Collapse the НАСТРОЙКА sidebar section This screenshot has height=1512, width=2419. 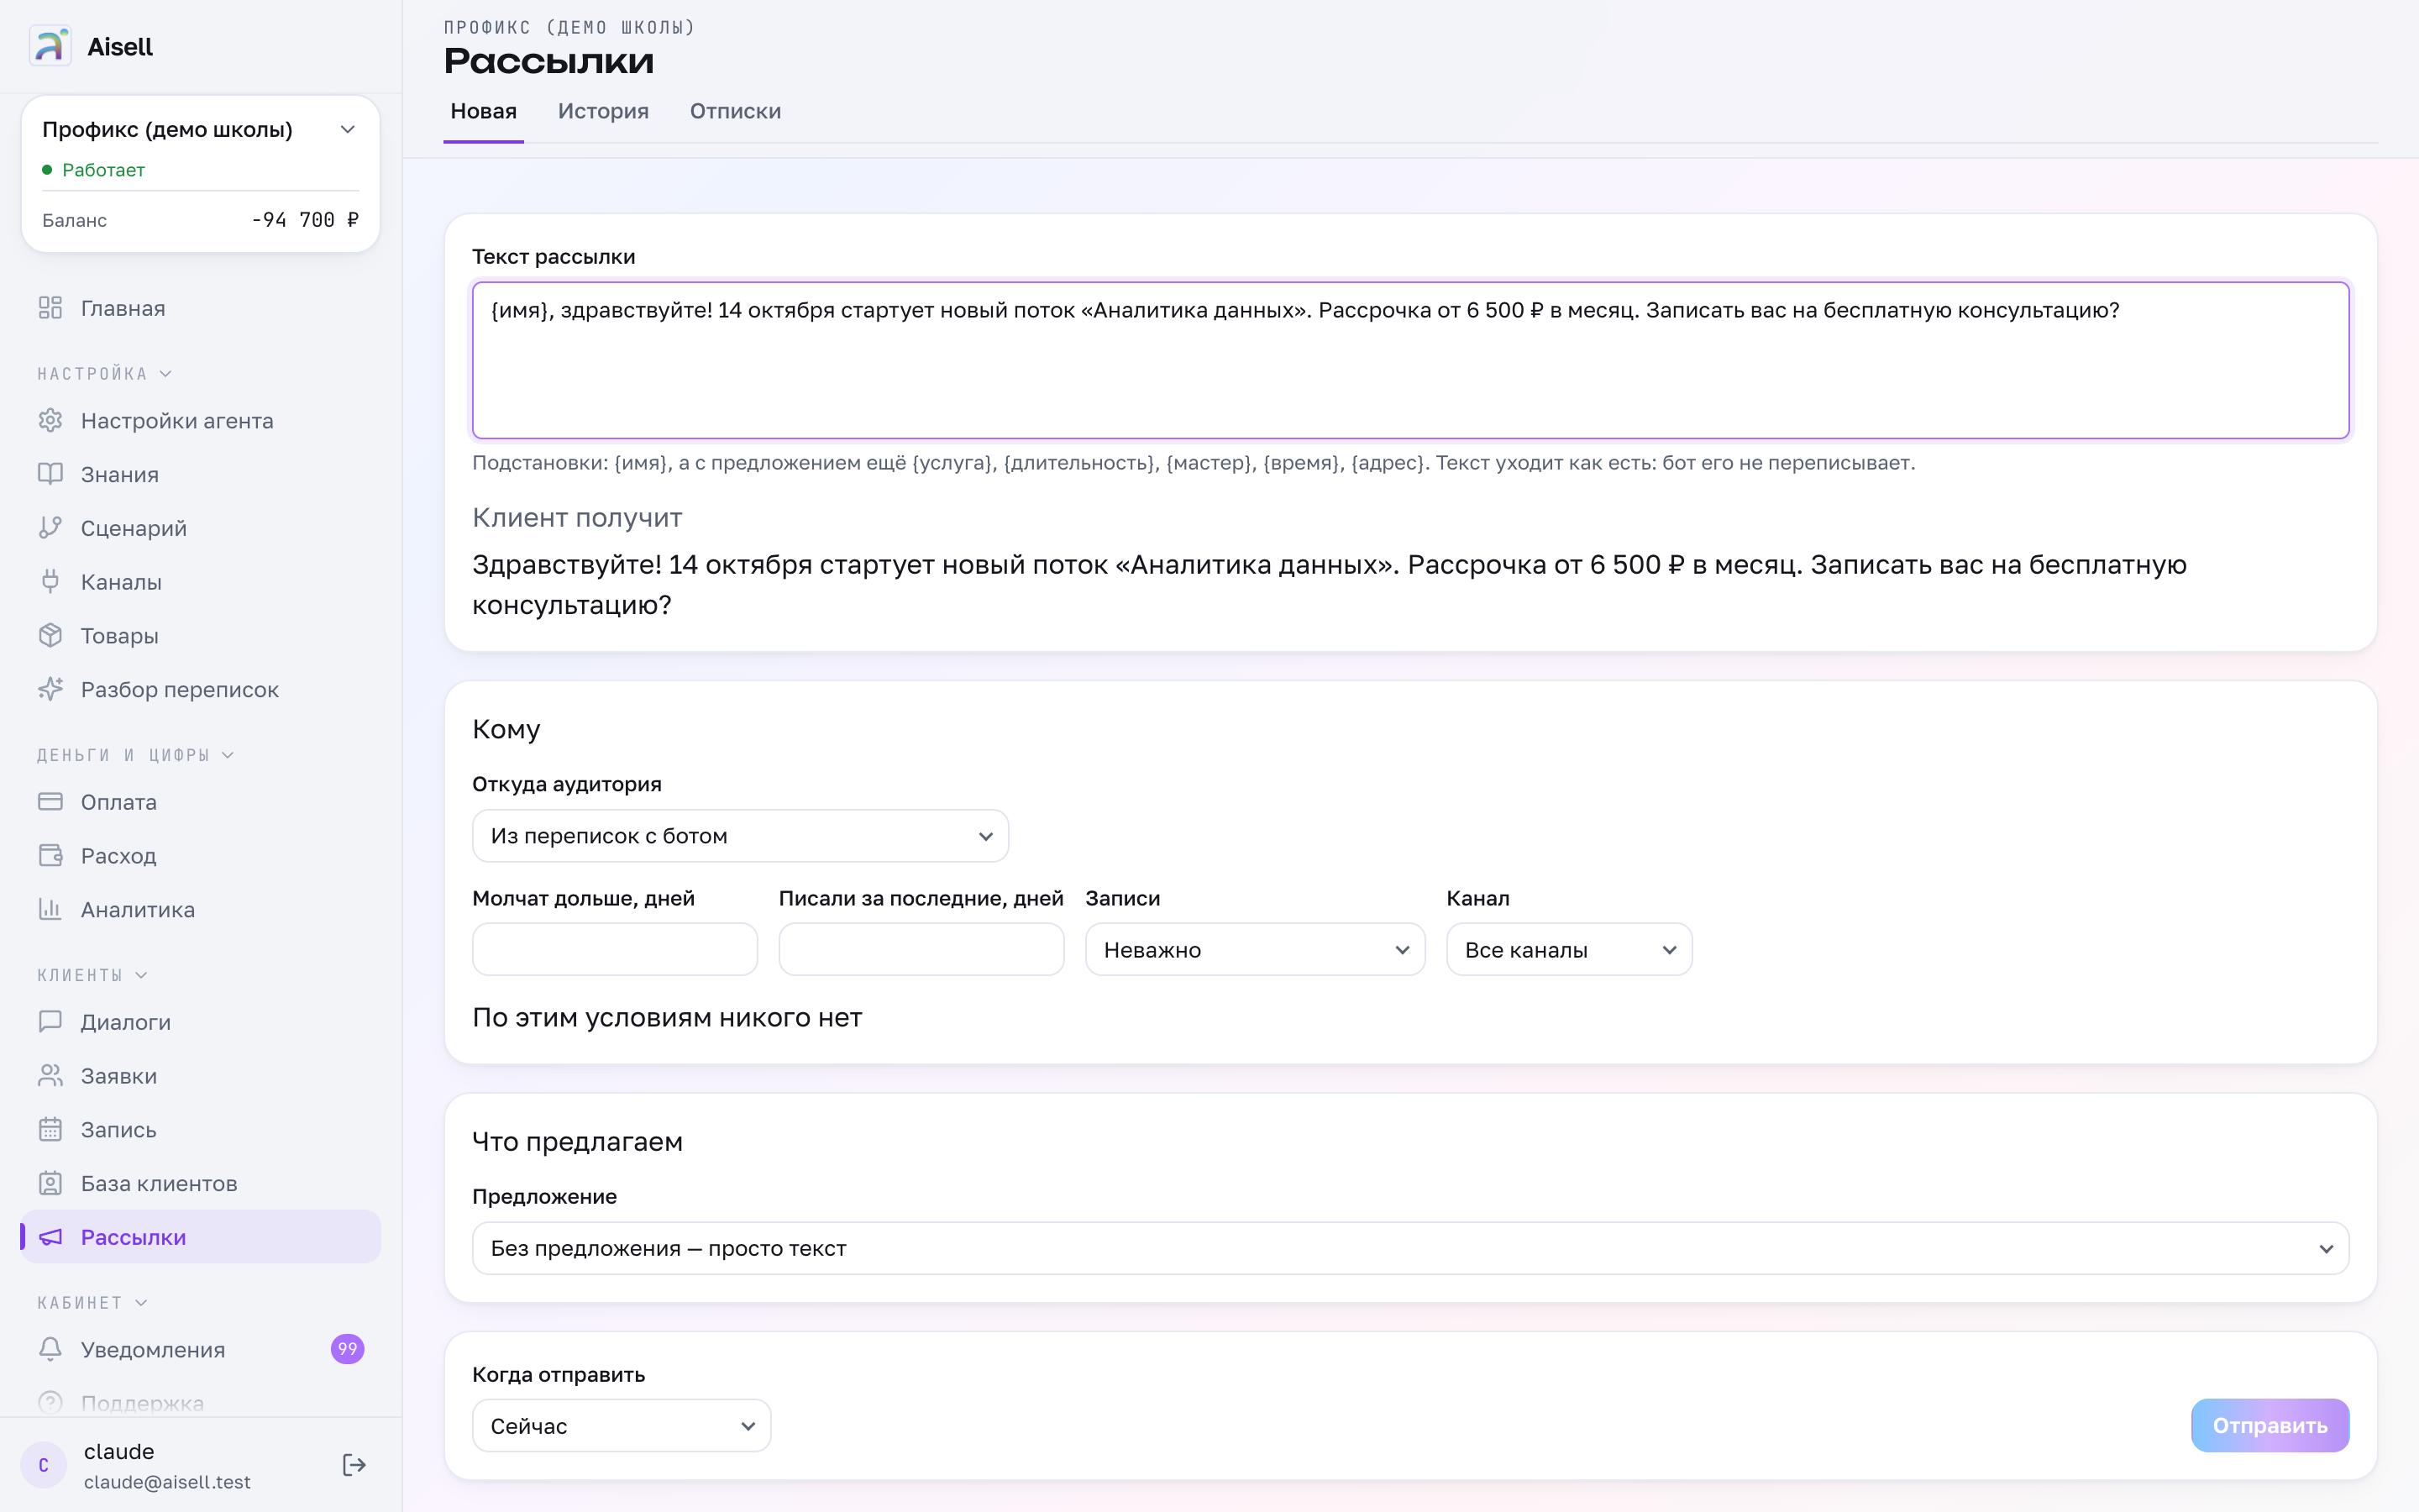pos(105,374)
